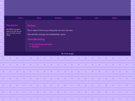Click the blank header banner
135x101 pixels.
coord(67,8)
